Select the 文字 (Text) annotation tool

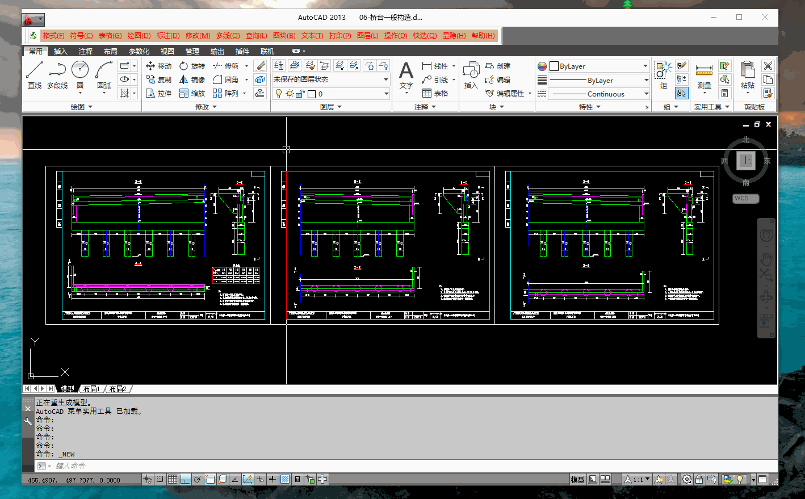[x=406, y=74]
